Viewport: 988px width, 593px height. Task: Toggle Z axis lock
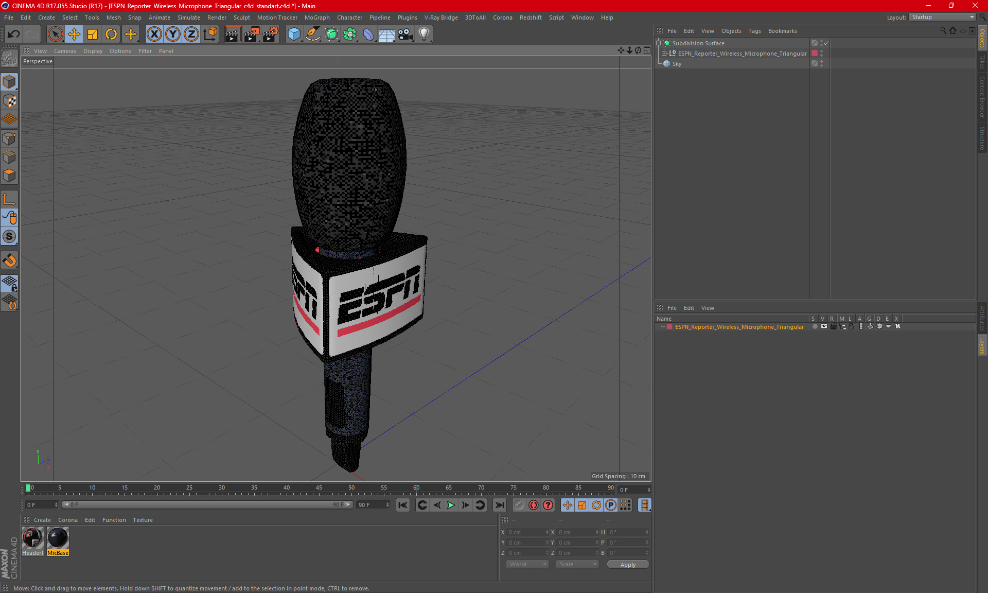pyautogui.click(x=191, y=34)
